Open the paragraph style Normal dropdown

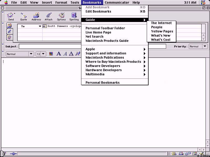tap(20, 54)
